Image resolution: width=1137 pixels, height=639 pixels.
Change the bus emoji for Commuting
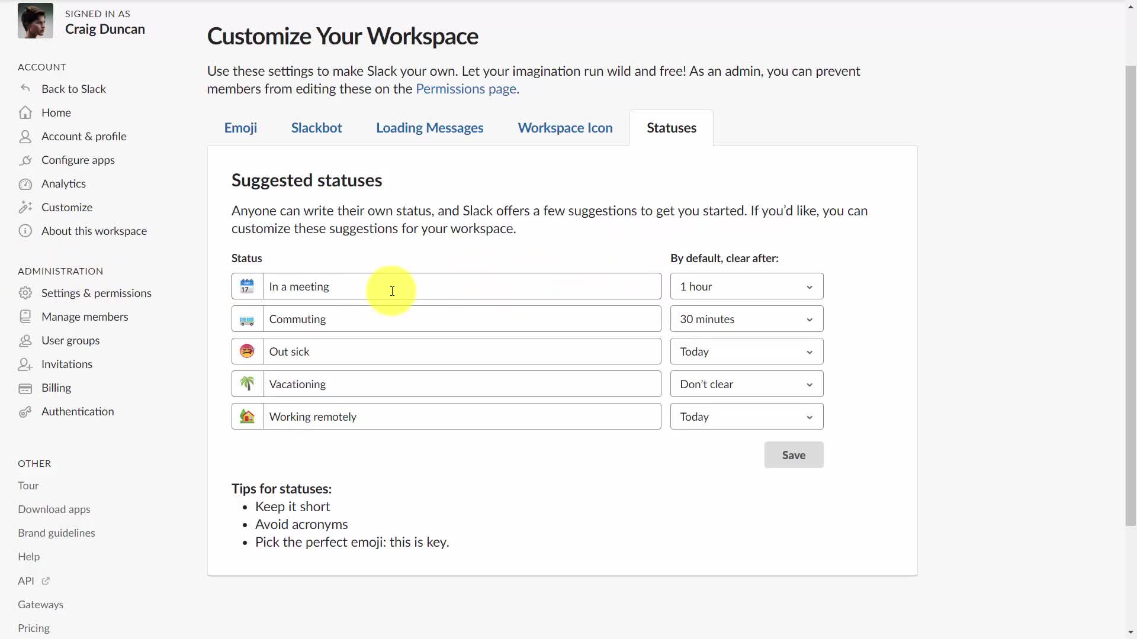coord(247,319)
